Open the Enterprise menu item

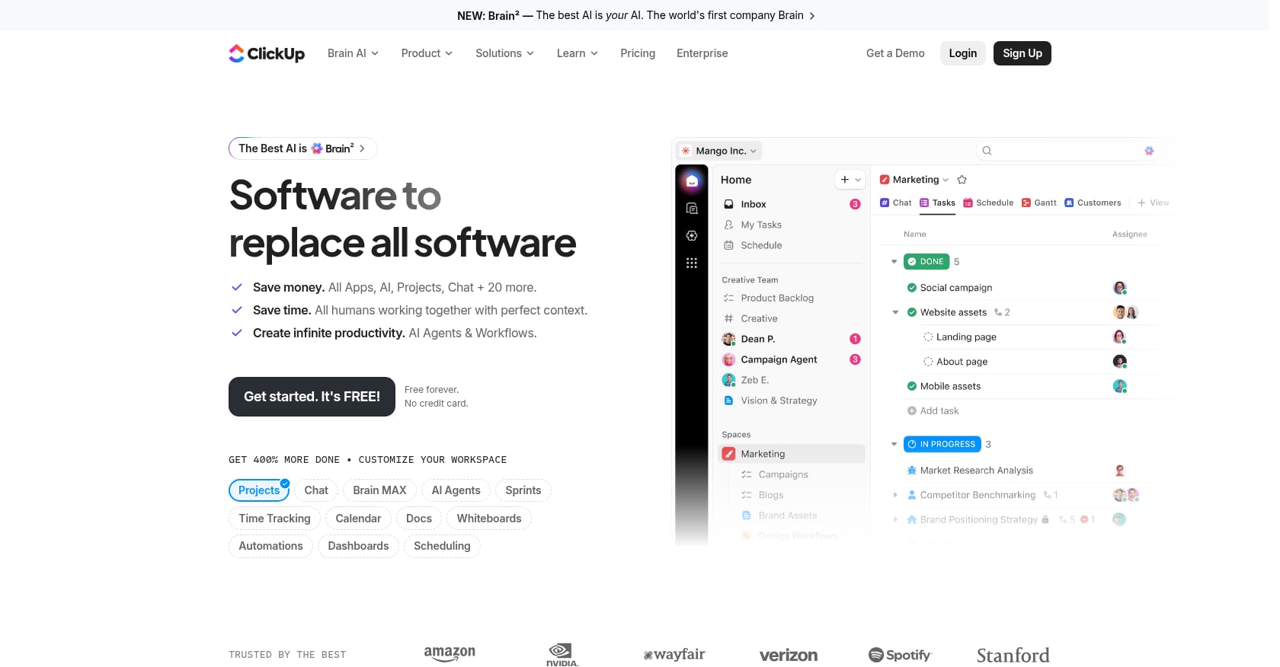coord(702,53)
